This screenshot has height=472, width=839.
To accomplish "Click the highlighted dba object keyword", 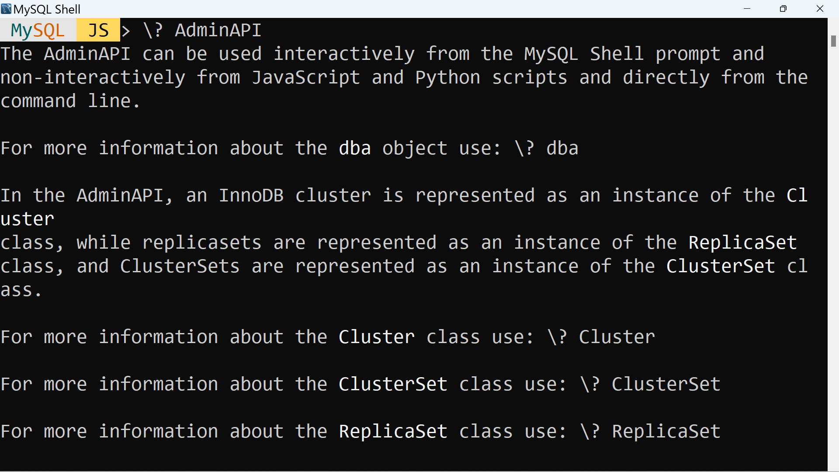I will coord(354,148).
